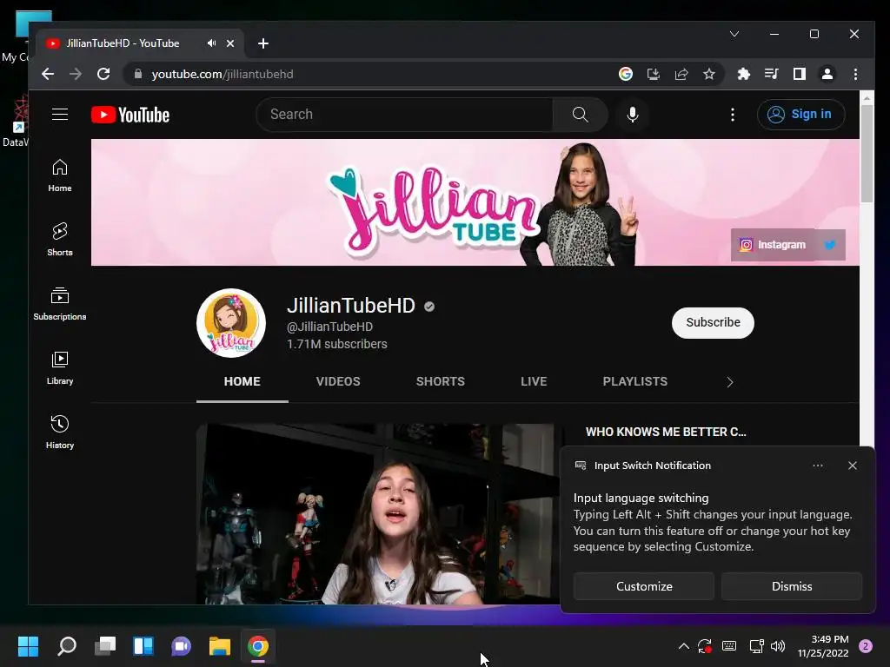Screen dimensions: 890x667
Task: View site information lock icon
Action: point(138,74)
